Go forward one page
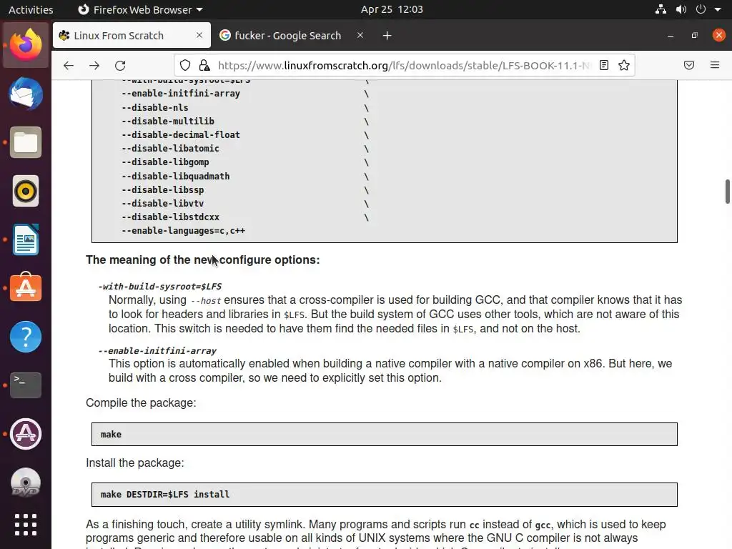The height and width of the screenshot is (549, 732). coord(94,65)
